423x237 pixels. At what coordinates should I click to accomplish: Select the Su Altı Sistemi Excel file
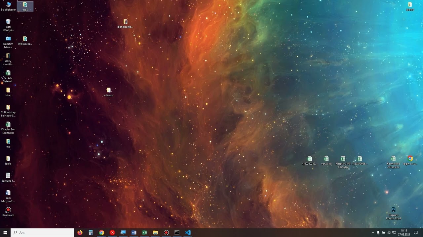click(8, 76)
